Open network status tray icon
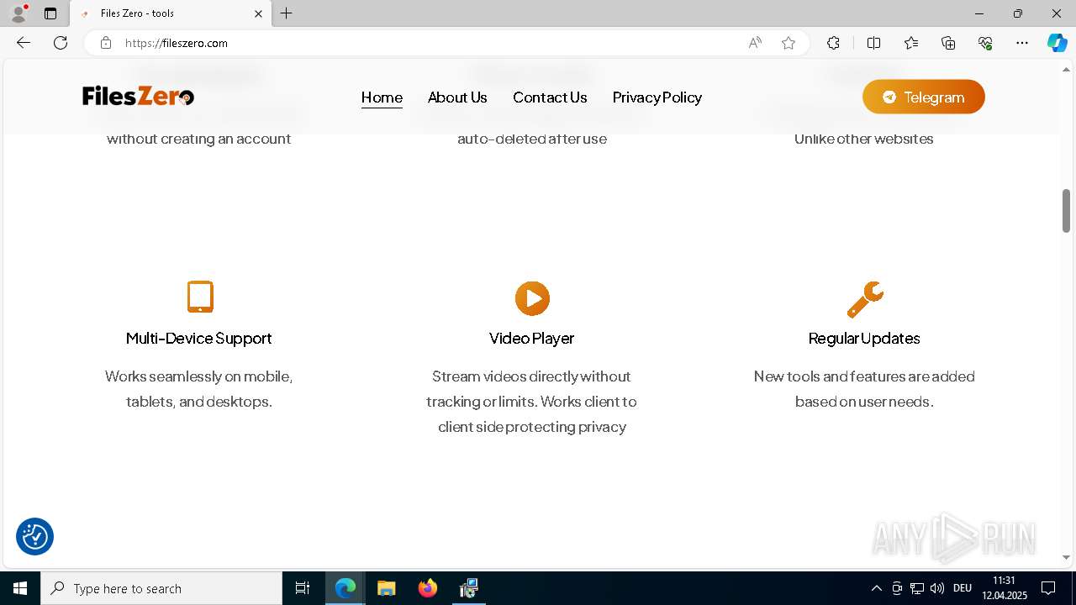The image size is (1076, 605). click(x=917, y=588)
